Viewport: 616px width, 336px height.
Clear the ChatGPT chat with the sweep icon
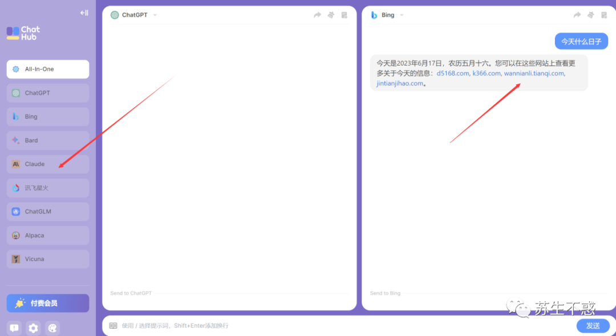click(331, 15)
